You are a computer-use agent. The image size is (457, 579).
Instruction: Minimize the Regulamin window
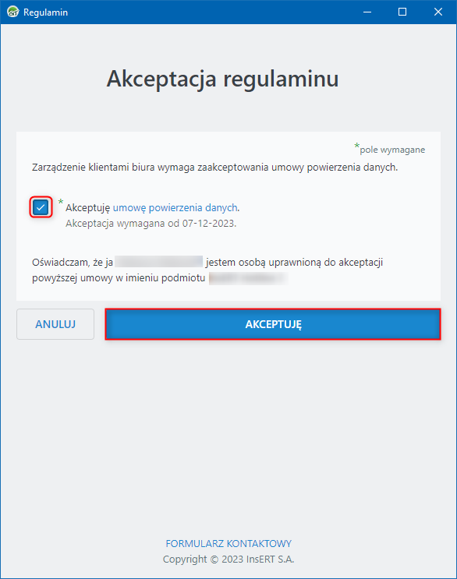pyautogui.click(x=367, y=12)
